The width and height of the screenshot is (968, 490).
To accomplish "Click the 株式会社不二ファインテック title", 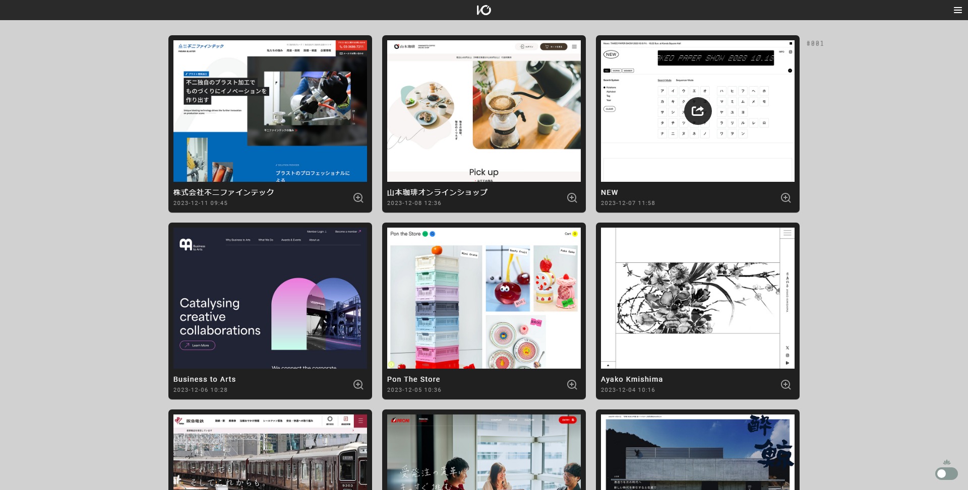I will pos(224,192).
